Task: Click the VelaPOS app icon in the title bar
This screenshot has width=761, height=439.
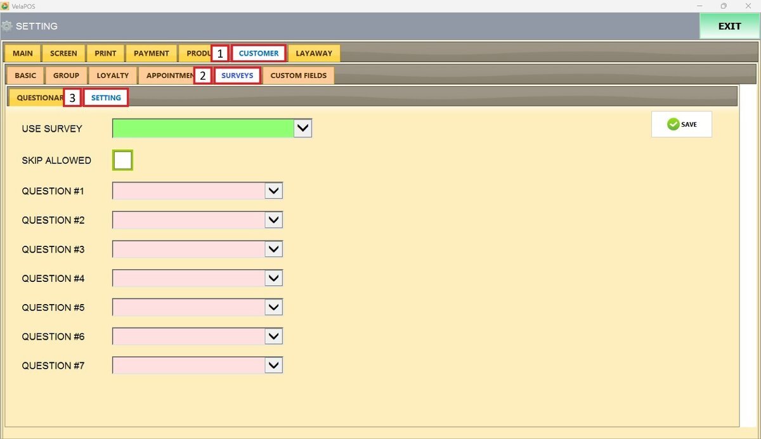Action: [x=5, y=6]
